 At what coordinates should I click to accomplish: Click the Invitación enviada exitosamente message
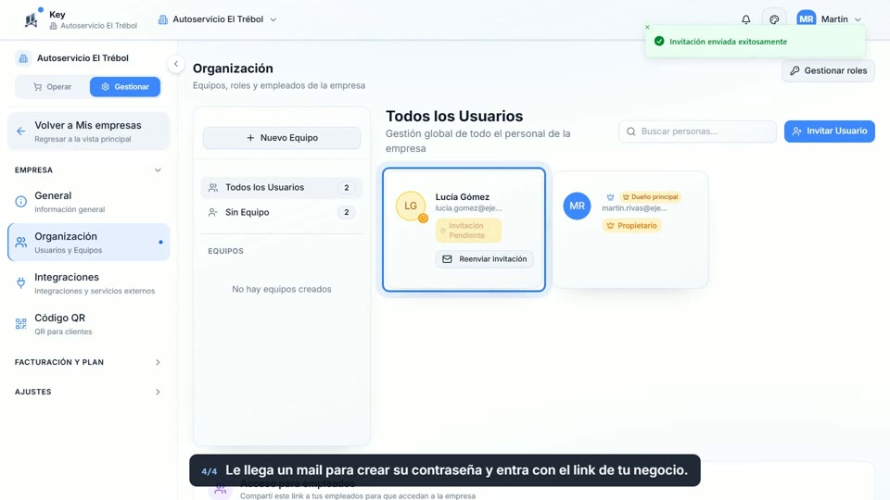[729, 42]
